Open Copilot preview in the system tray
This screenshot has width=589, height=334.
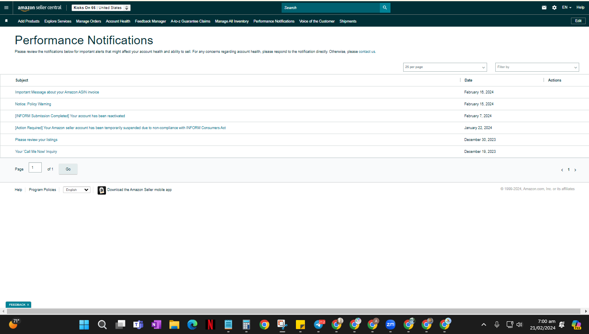[576, 325]
